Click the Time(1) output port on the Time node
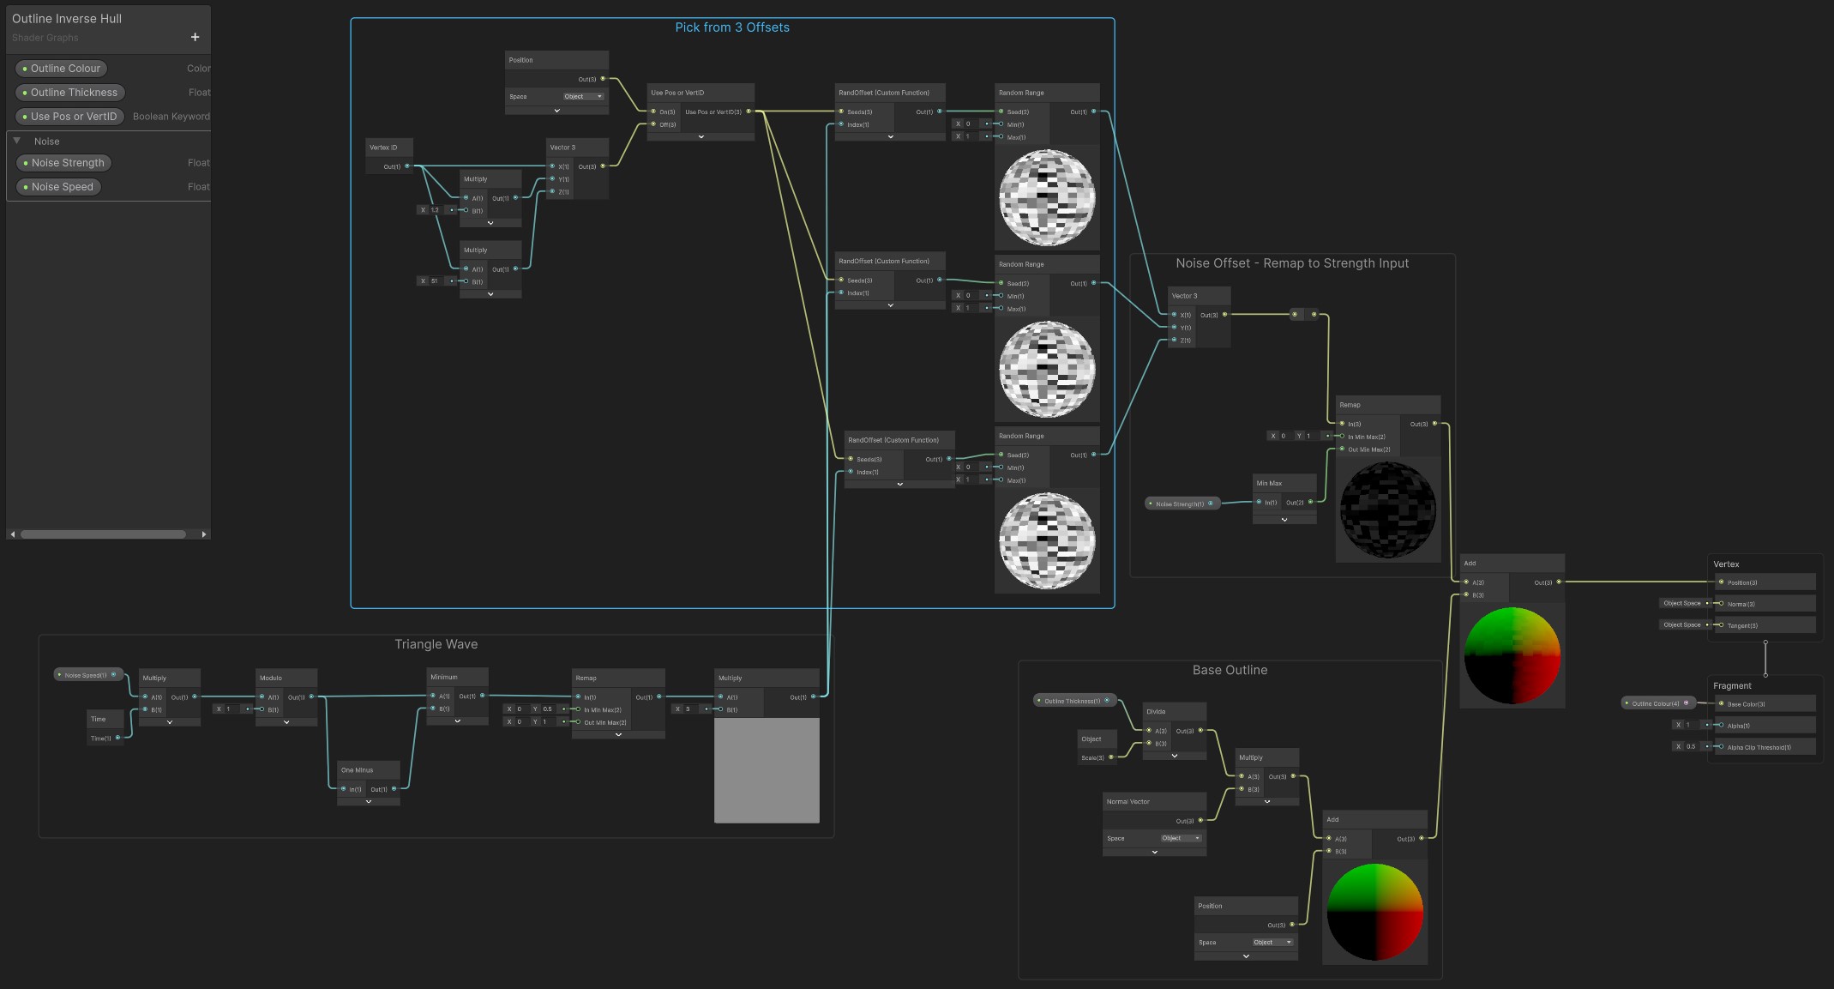Image resolution: width=1834 pixels, height=989 pixels. click(x=118, y=738)
